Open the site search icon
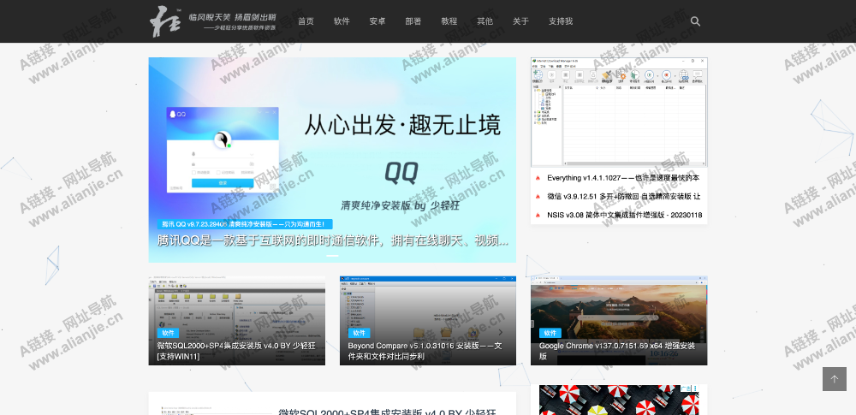 point(695,21)
